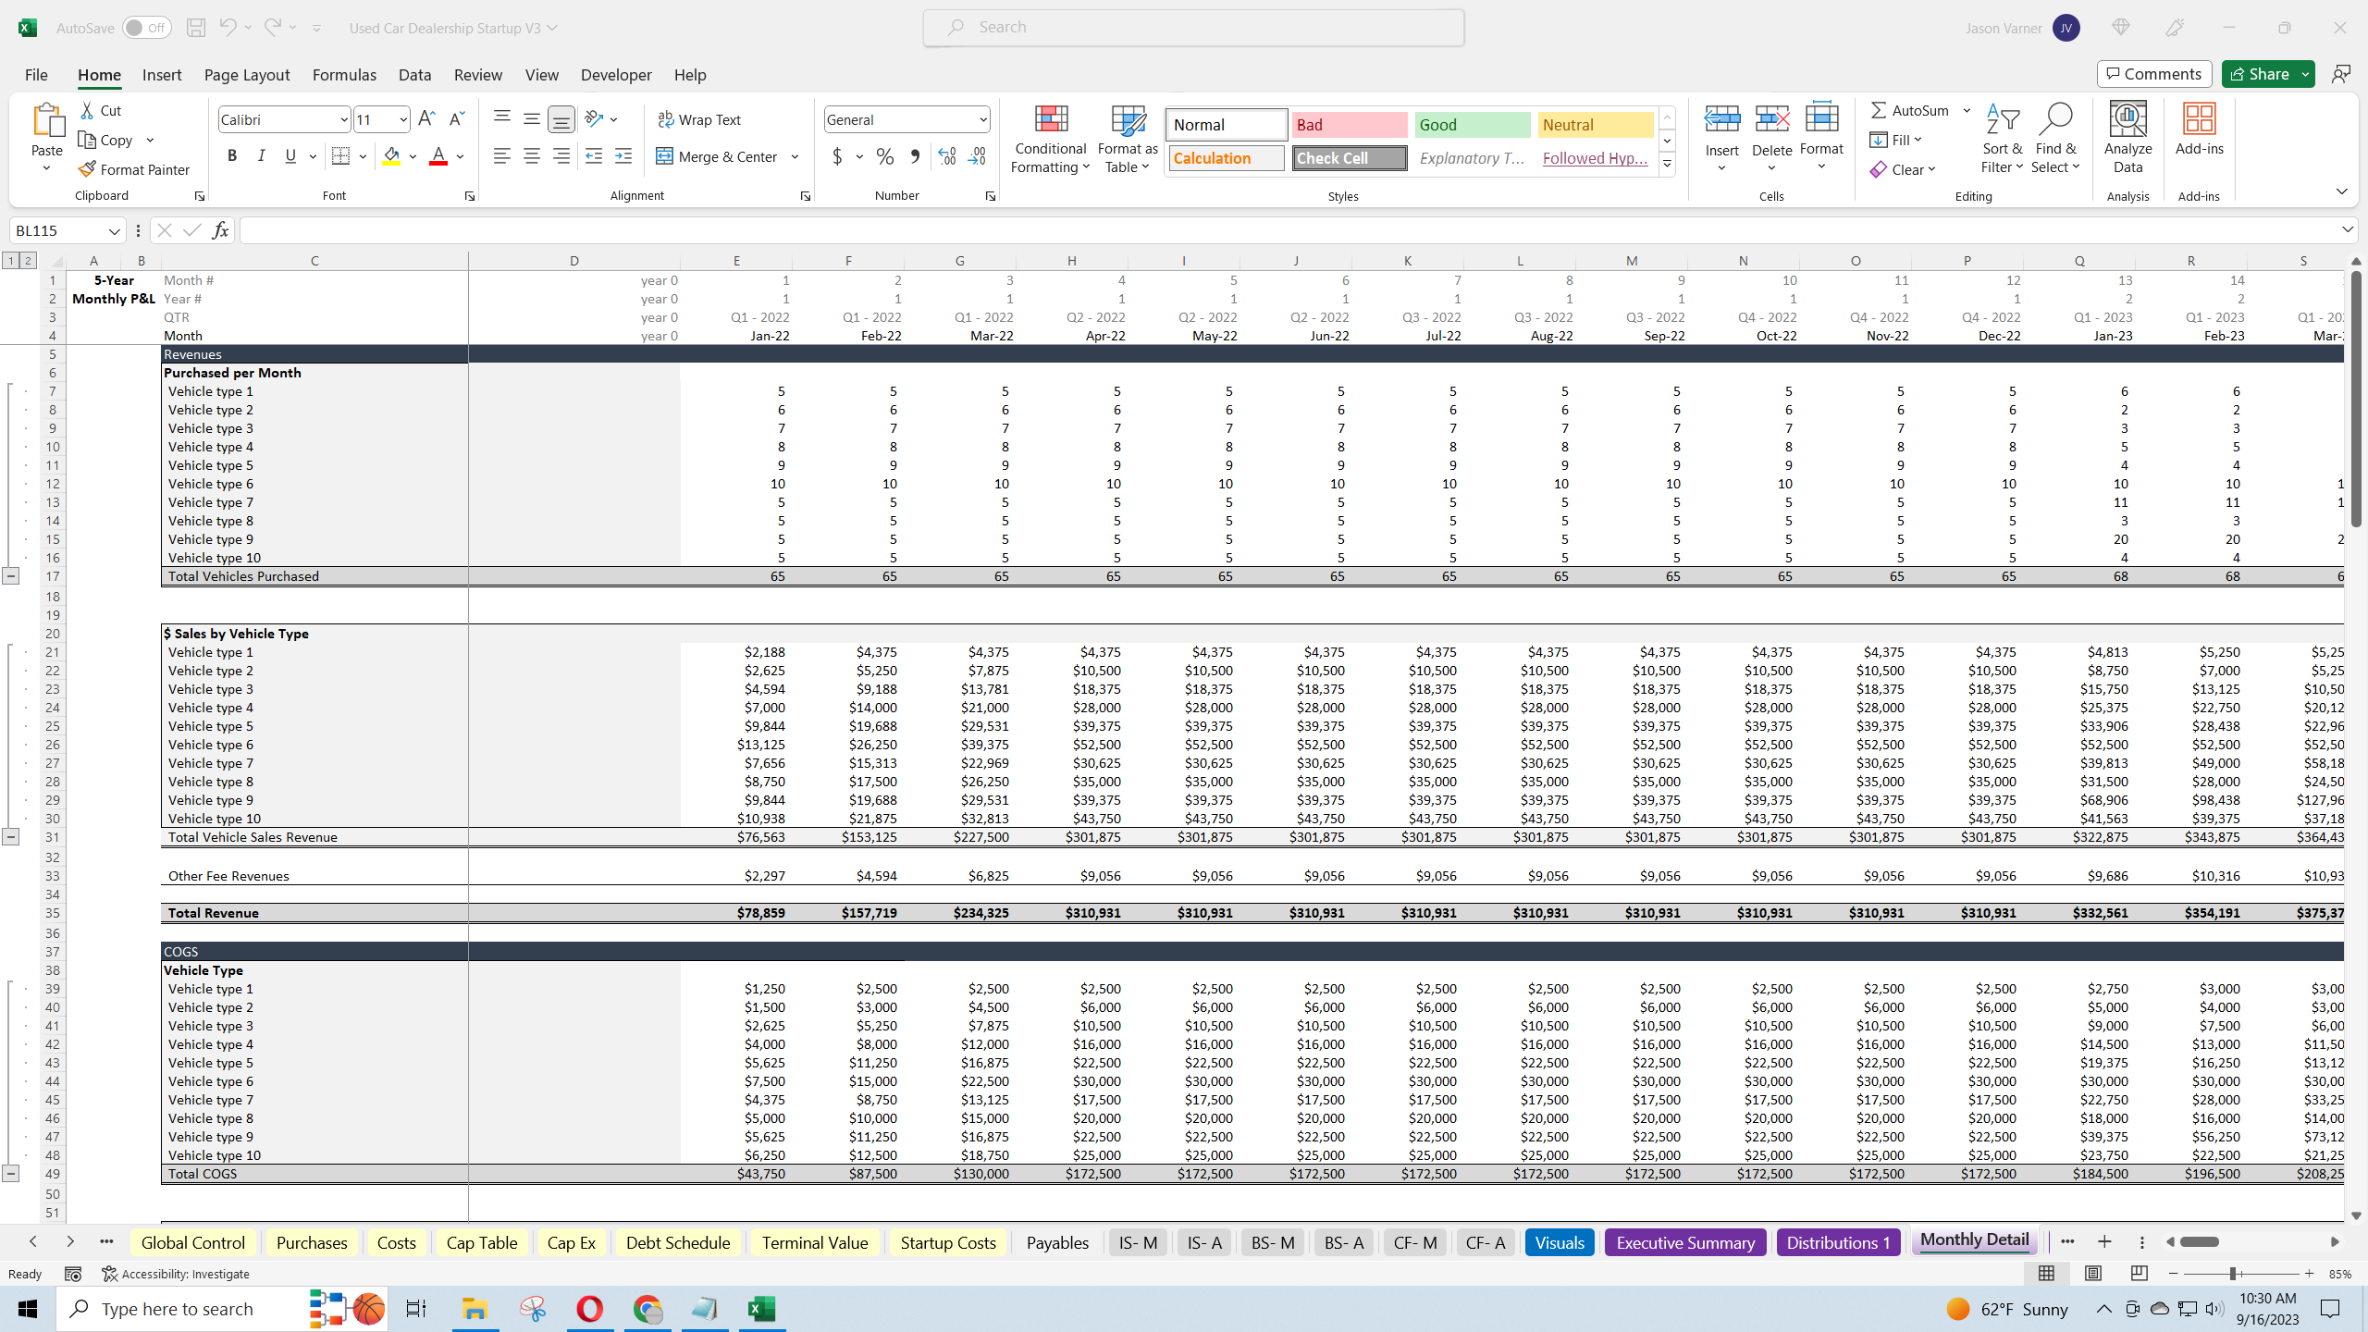The image size is (2368, 1332).
Task: Toggle AutoSave off switch
Action: click(x=147, y=27)
